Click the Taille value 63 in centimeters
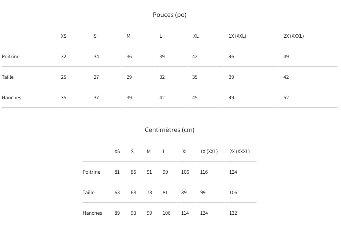This screenshot has width=341, height=225. [117, 192]
